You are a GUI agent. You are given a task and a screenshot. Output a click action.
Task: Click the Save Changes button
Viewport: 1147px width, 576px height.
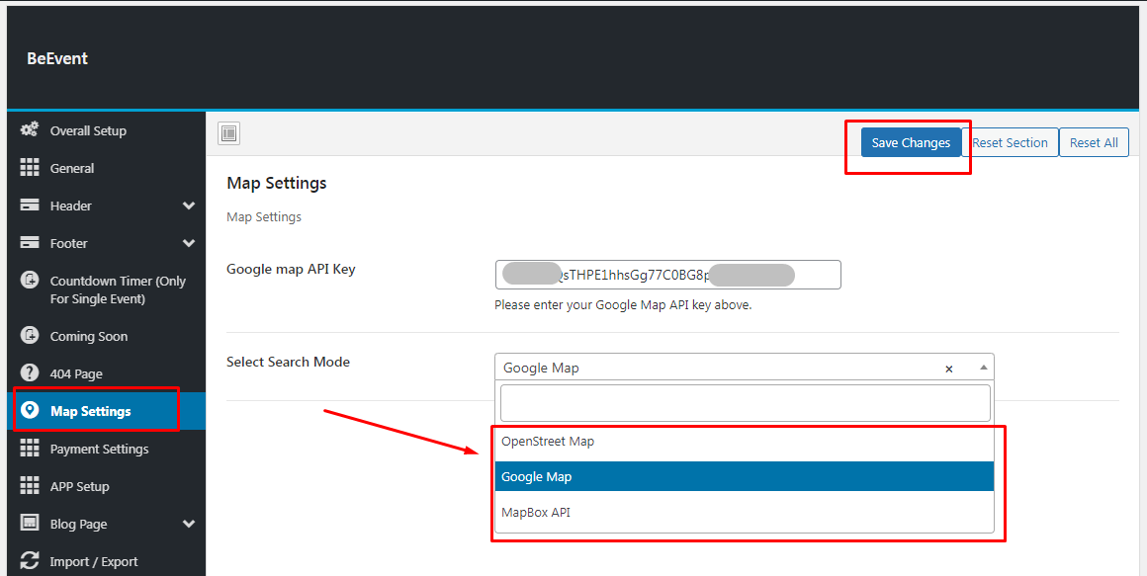[x=911, y=142]
